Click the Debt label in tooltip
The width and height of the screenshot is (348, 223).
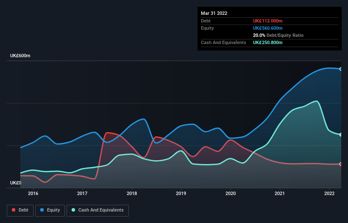(x=206, y=21)
